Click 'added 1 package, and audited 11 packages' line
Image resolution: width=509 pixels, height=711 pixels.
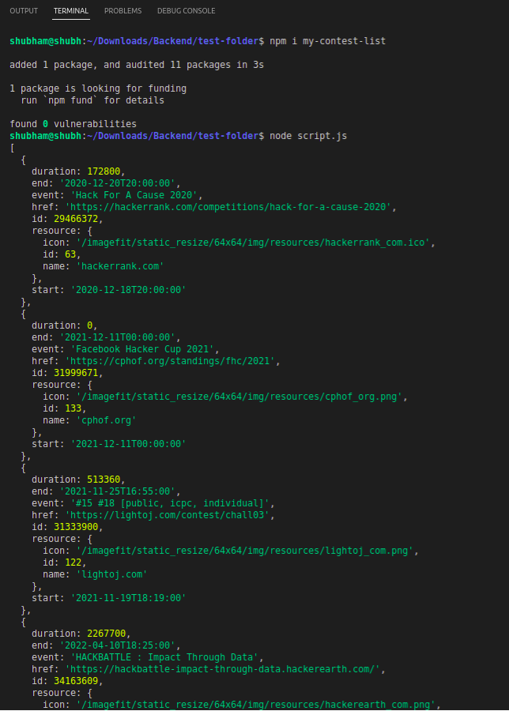(x=137, y=65)
